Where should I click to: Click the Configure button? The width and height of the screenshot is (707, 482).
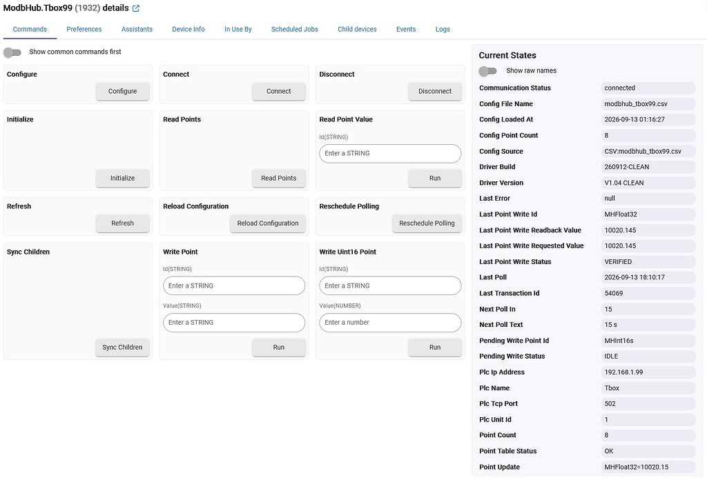tap(122, 91)
